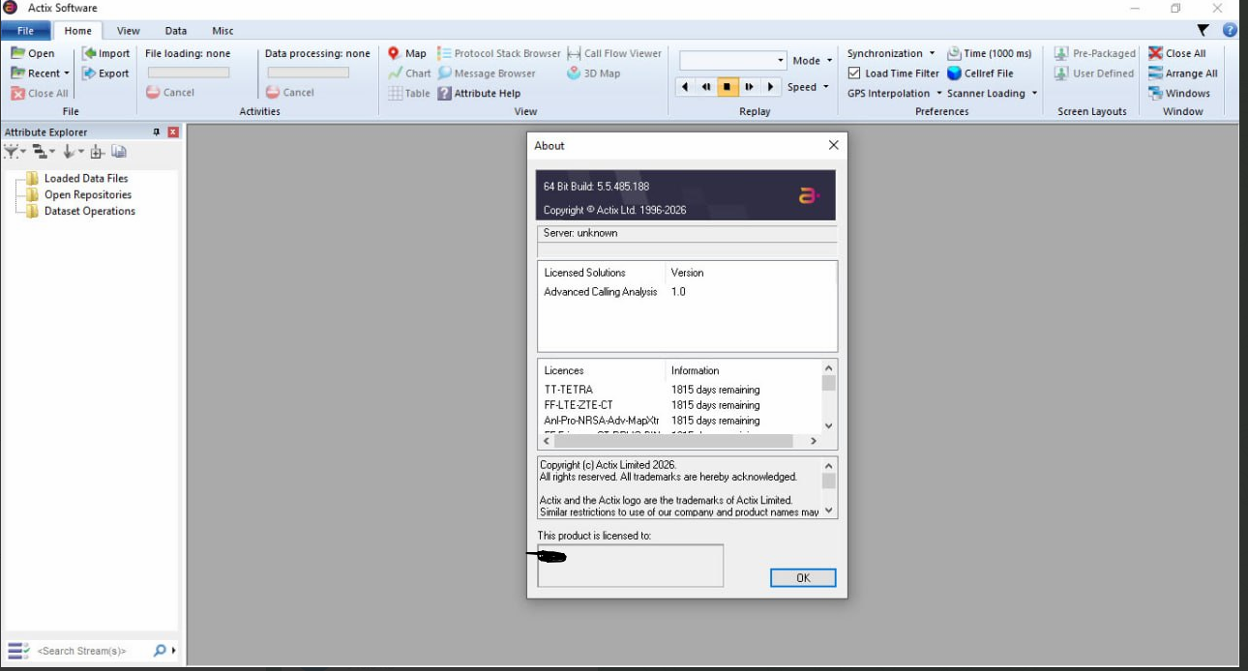Screen dimensions: 1248x671
Task: Open Attribute Explorer filter dropdown
Action: click(x=15, y=152)
